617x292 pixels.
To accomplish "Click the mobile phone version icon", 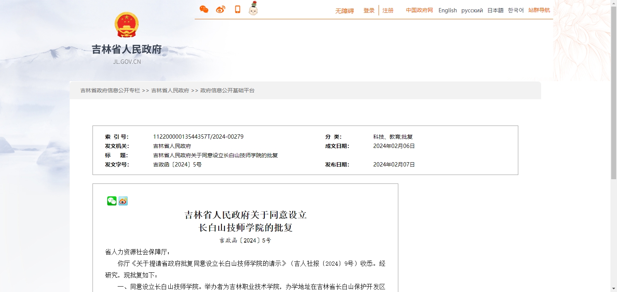I will click(238, 9).
